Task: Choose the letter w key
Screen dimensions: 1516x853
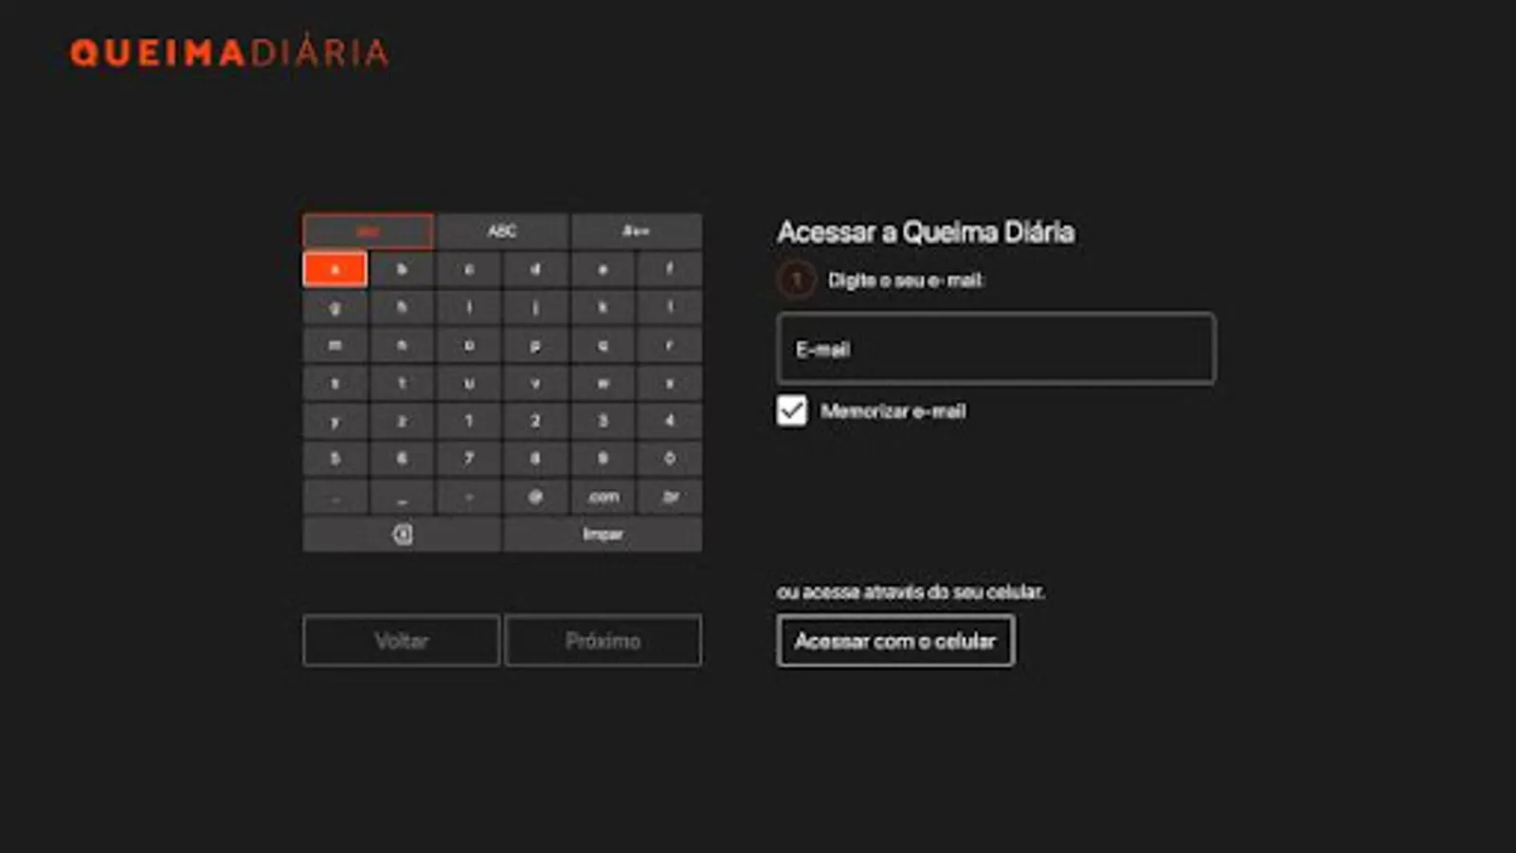Action: click(x=603, y=383)
